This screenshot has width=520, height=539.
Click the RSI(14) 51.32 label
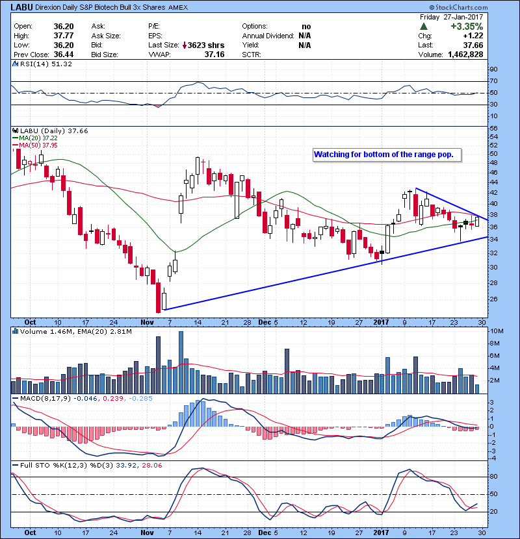[x=45, y=64]
